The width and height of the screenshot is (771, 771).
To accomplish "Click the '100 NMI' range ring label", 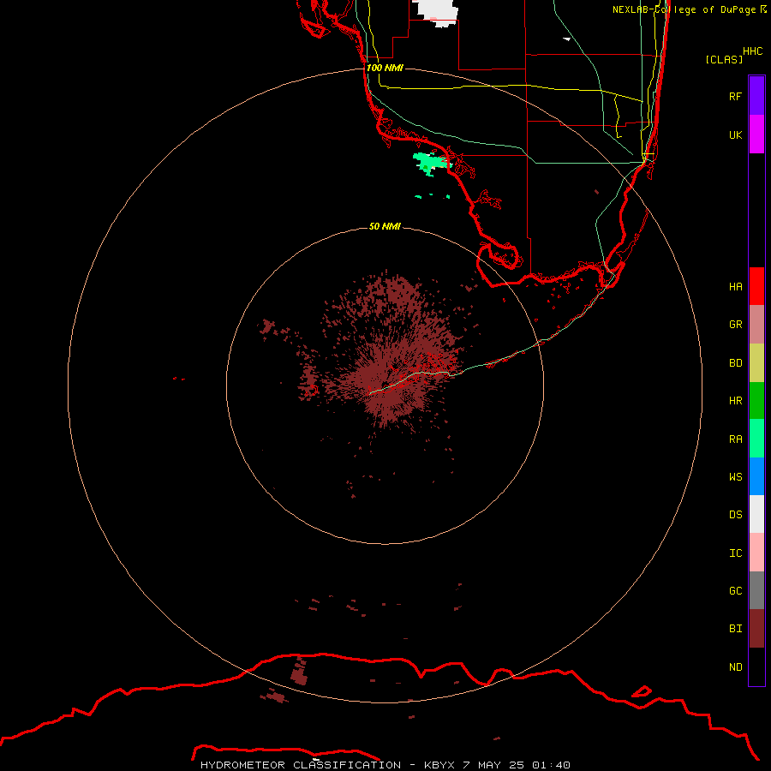I will [x=385, y=68].
